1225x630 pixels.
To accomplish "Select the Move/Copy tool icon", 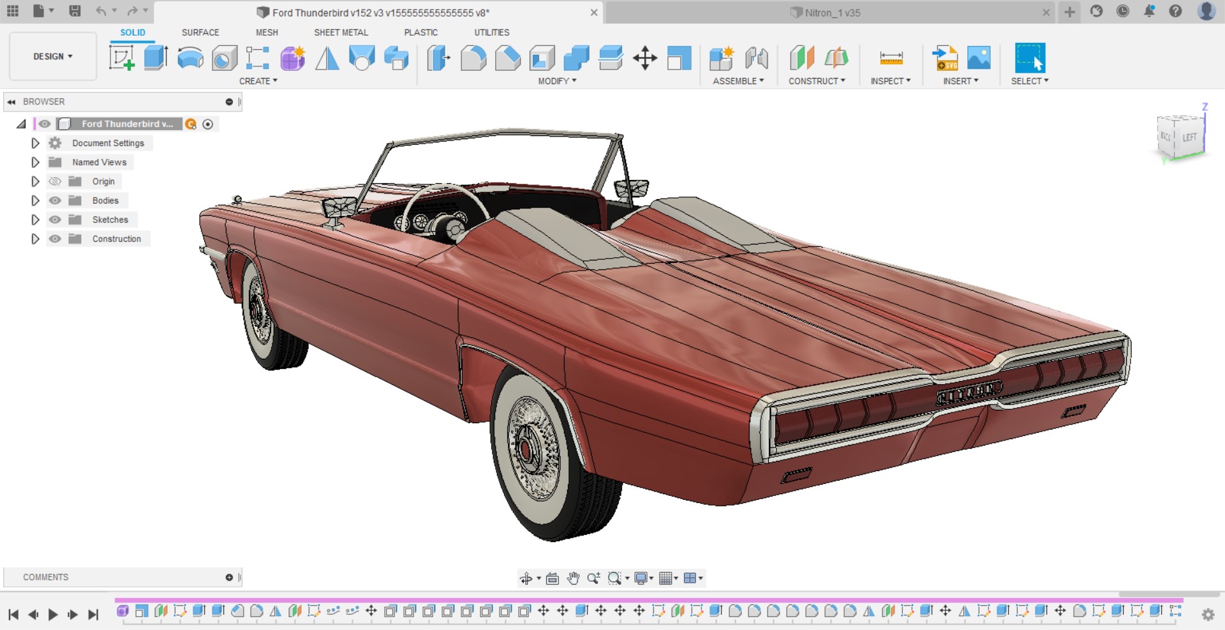I will tap(645, 58).
